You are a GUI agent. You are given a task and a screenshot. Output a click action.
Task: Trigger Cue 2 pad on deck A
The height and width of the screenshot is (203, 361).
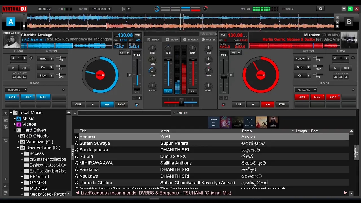tap(28, 97)
